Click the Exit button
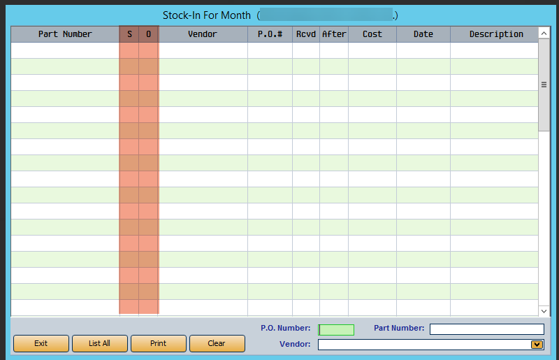 pos(41,343)
